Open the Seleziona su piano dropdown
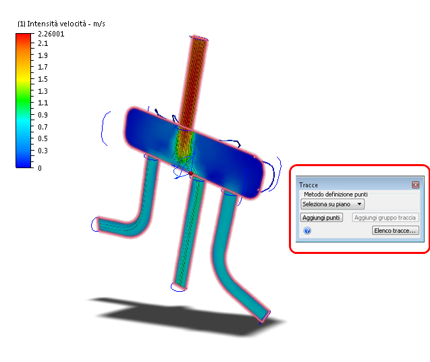The image size is (430, 362). (332, 204)
